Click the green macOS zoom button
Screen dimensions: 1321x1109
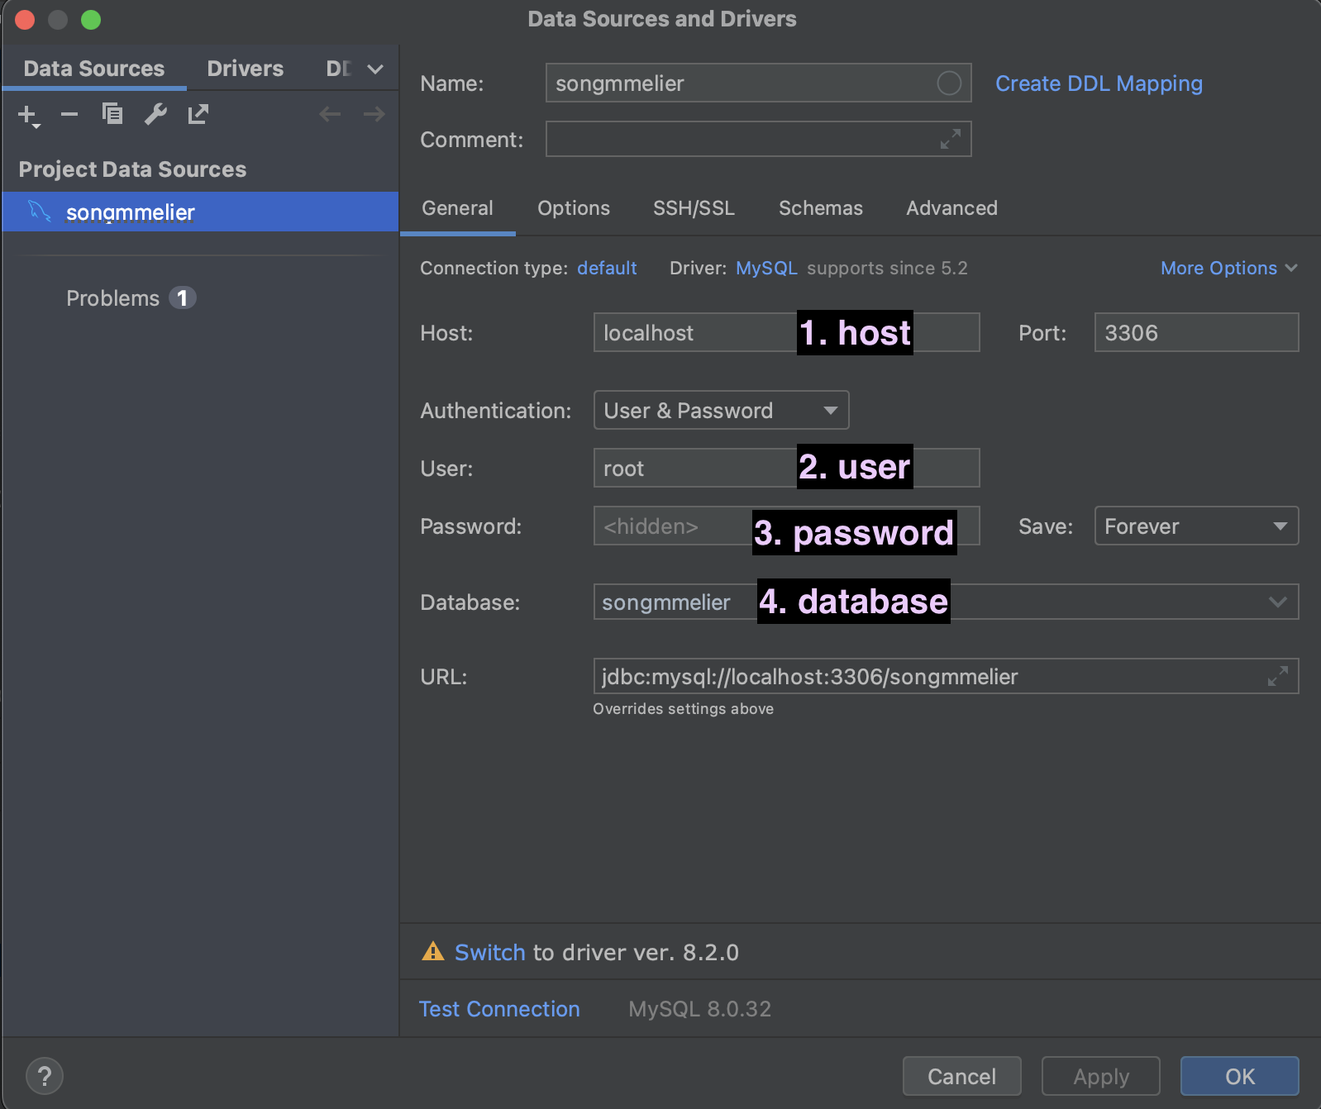coord(91,19)
